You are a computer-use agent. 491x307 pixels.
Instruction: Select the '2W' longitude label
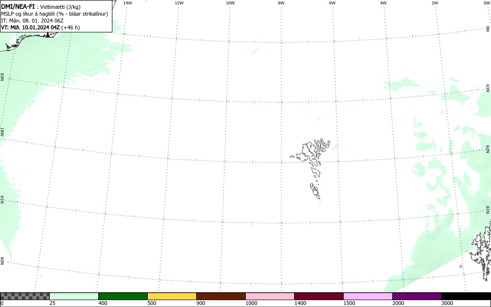point(435,3)
